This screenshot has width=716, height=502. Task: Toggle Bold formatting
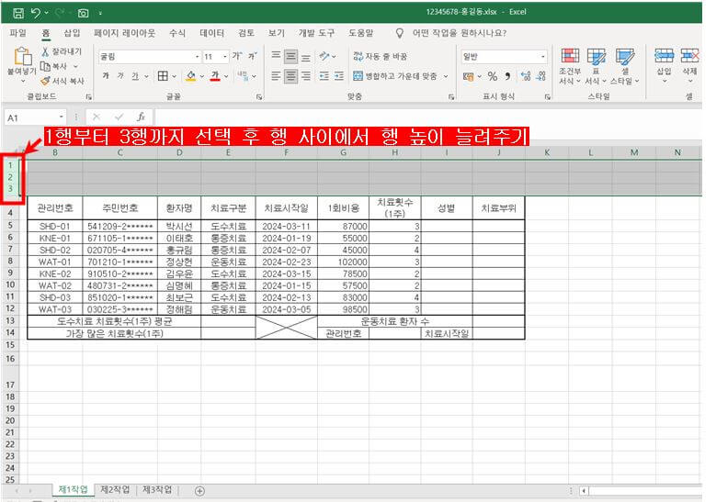(x=106, y=75)
